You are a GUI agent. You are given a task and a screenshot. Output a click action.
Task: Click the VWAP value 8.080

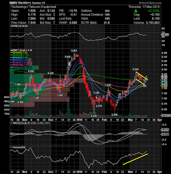[x=73, y=23]
